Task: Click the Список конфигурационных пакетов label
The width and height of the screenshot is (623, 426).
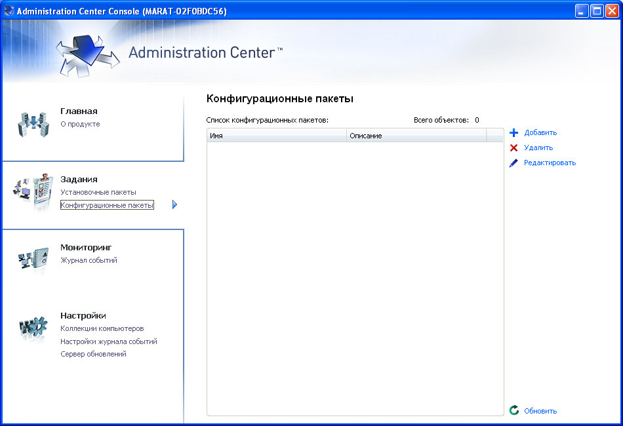Action: pyautogui.click(x=268, y=121)
